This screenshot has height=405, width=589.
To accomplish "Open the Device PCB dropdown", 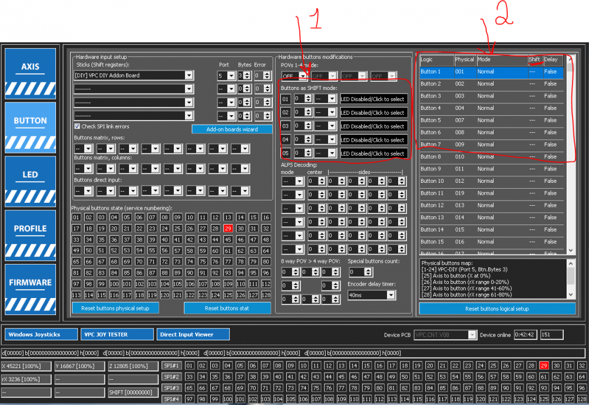I will pyautogui.click(x=472, y=335).
